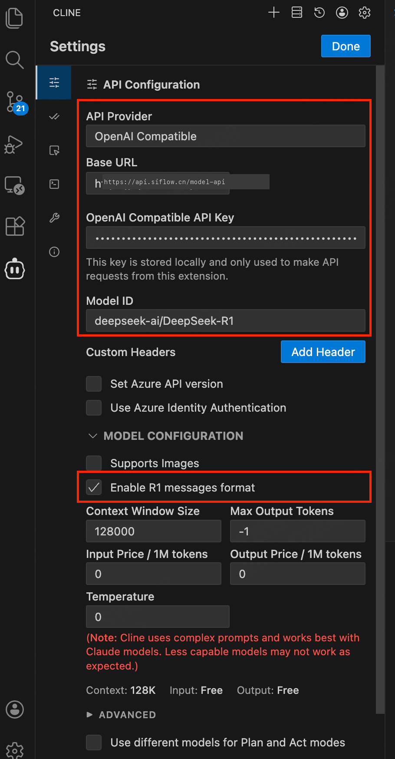Toggle Use Azure Identity Authentication checkbox
Image resolution: width=395 pixels, height=759 pixels.
click(x=94, y=408)
